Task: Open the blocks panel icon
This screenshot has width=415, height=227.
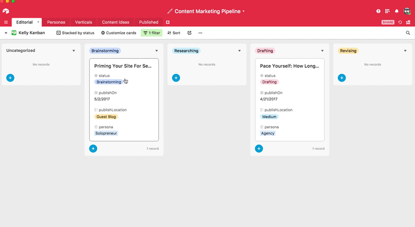Action: [x=408, y=22]
